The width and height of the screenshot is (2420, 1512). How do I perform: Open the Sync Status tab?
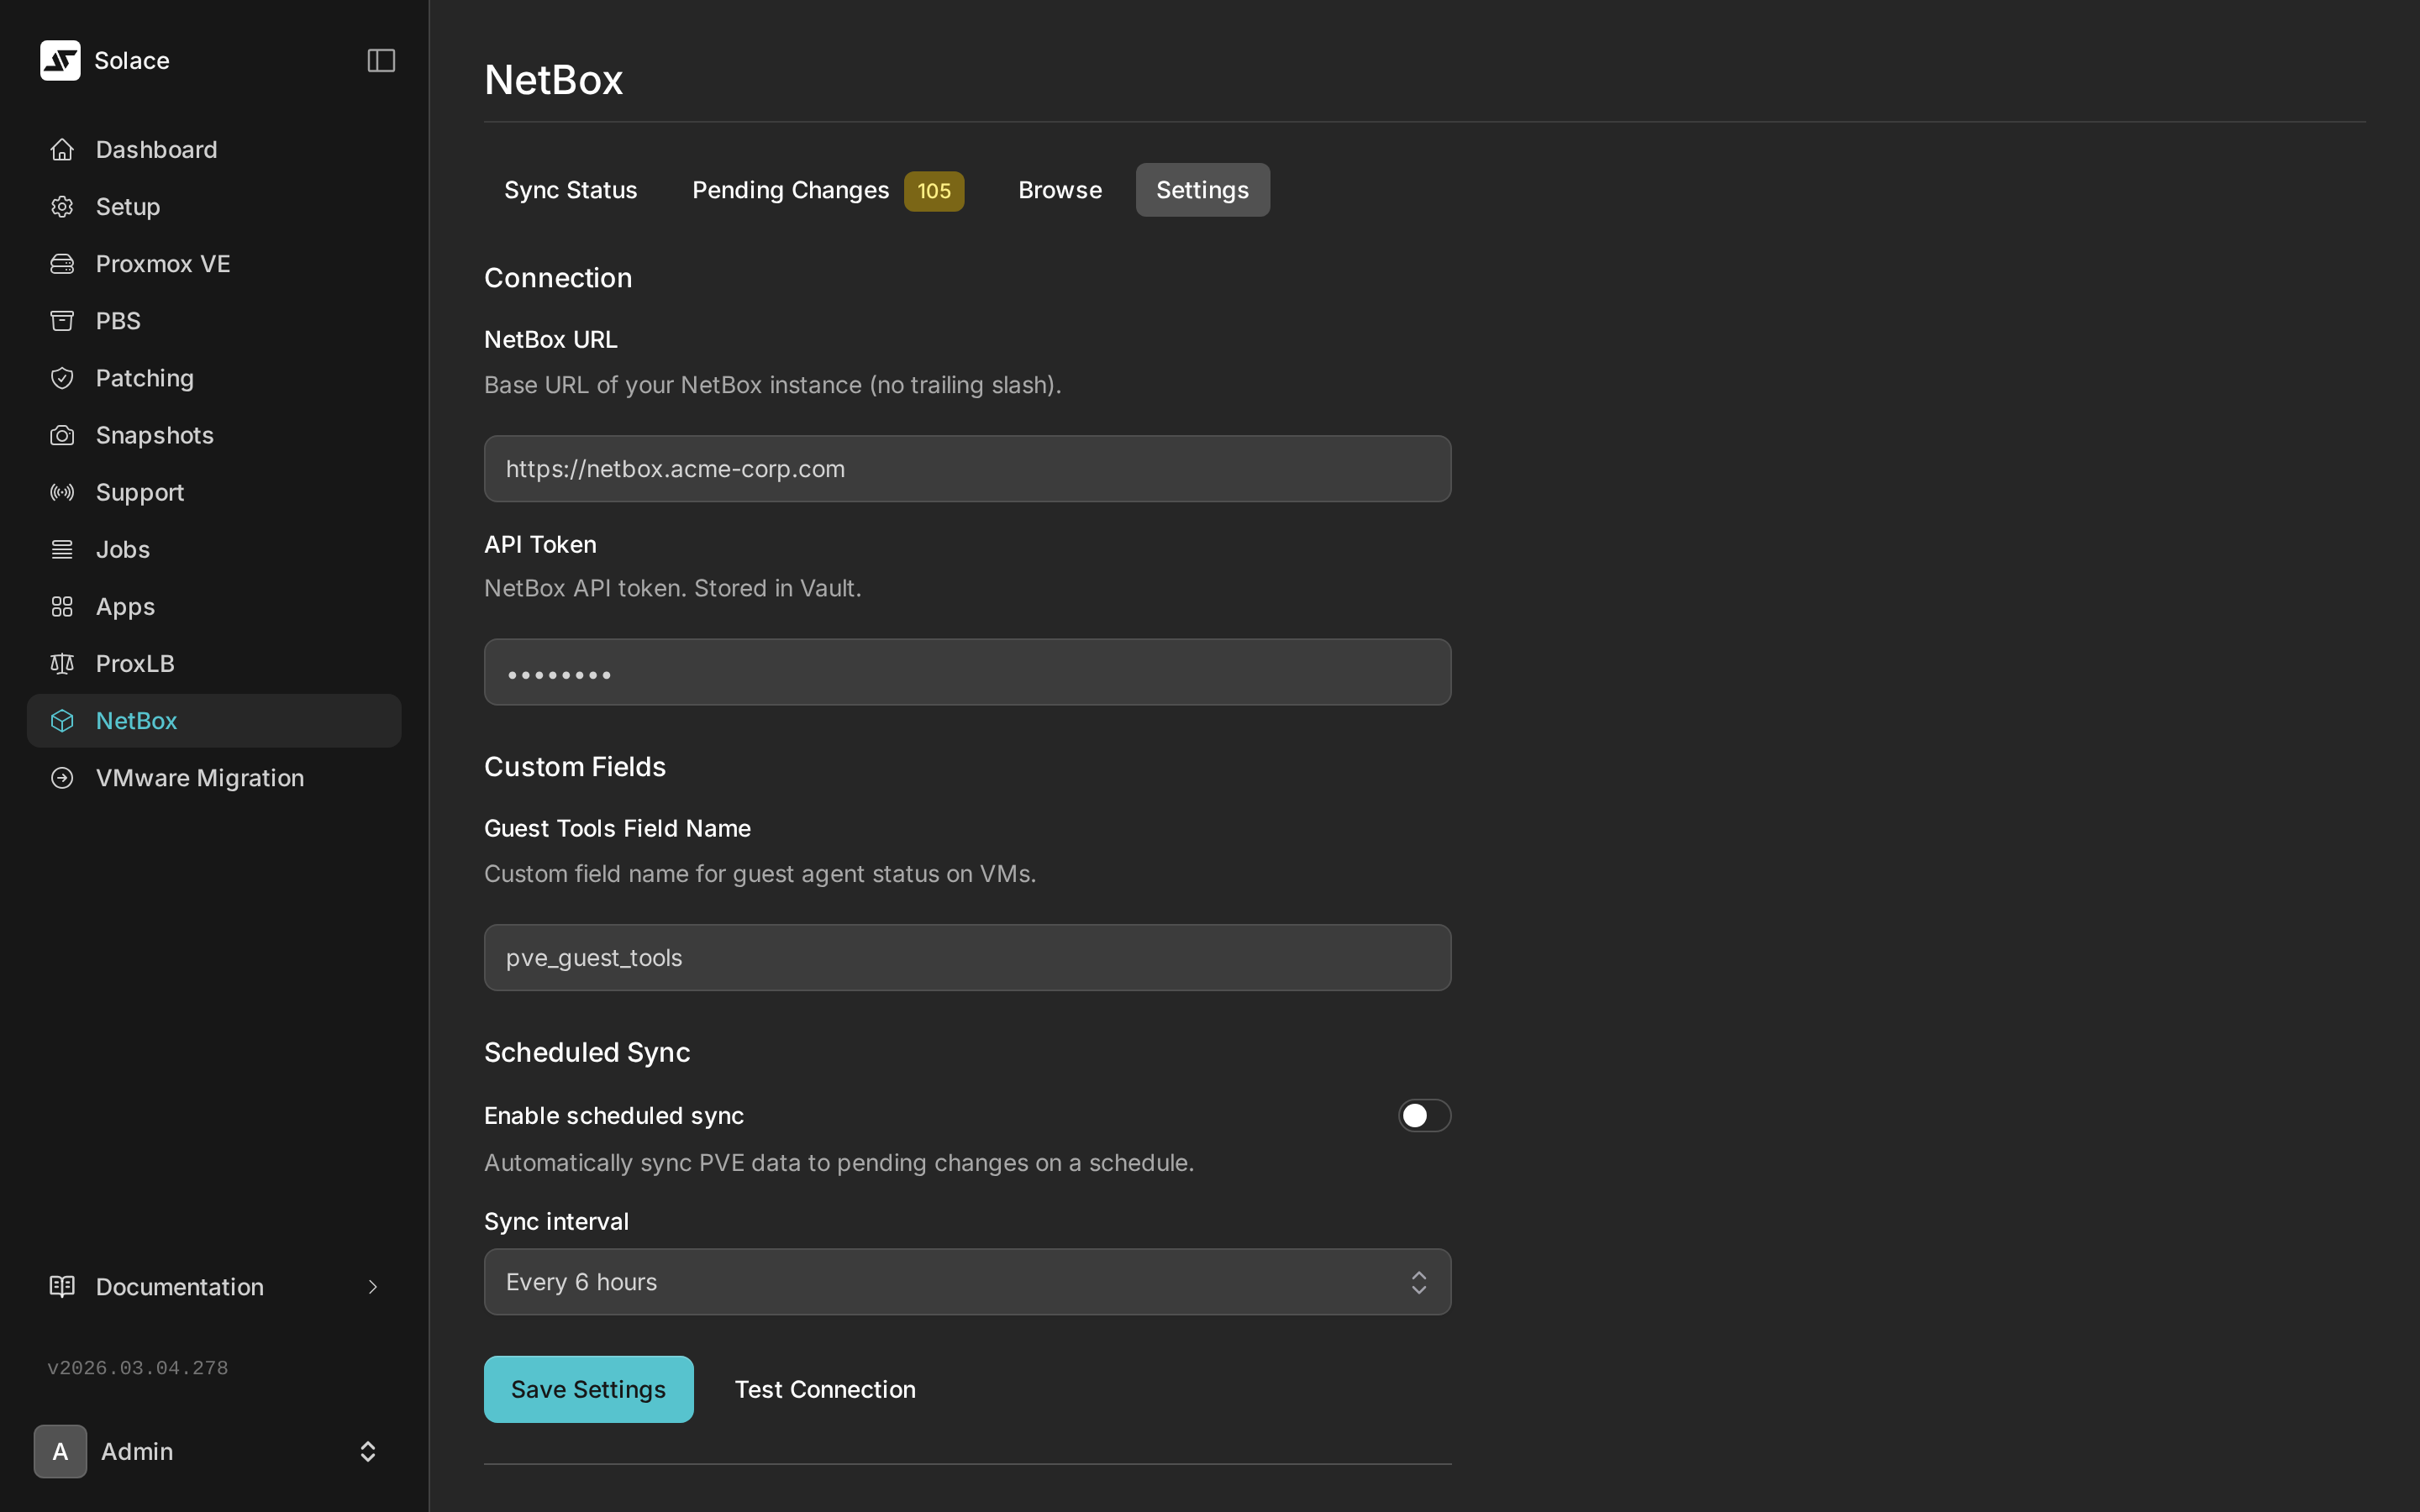[570, 190]
